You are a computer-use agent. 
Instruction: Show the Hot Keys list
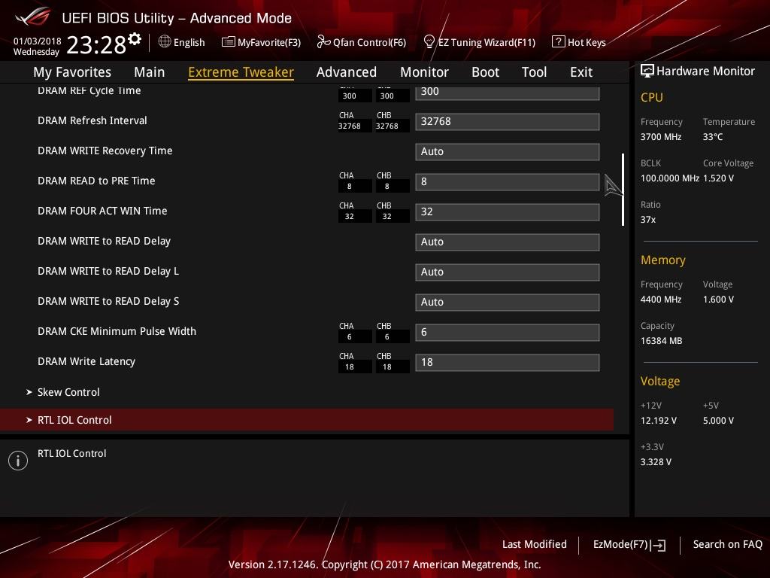pyautogui.click(x=579, y=42)
